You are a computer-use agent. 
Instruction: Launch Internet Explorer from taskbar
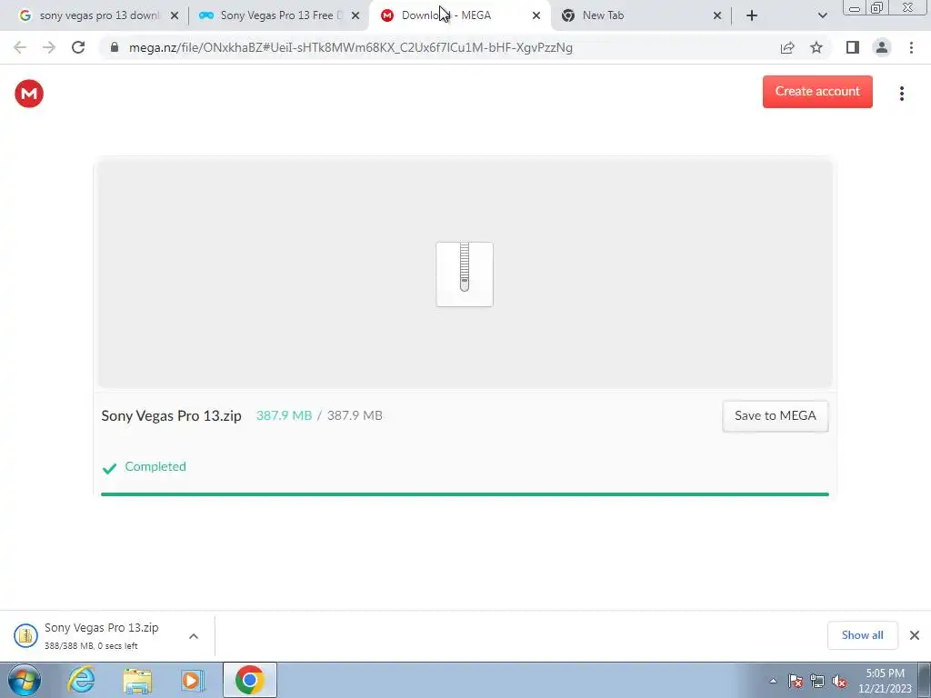[x=81, y=680]
